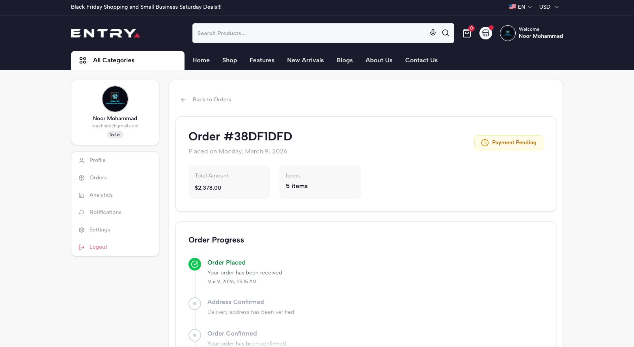Viewport: 634px width, 347px height.
Task: Open New Arrivals page
Action: tap(306, 60)
